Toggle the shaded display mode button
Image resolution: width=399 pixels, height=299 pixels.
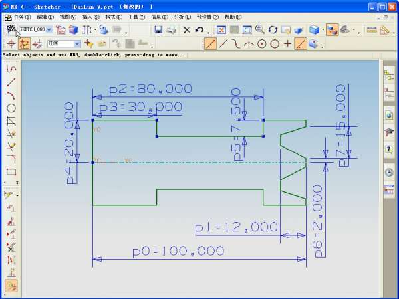coord(332,30)
